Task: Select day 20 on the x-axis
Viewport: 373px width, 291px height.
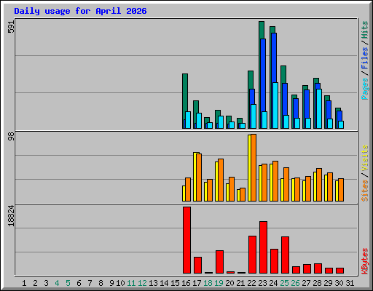Action: tap(230, 283)
